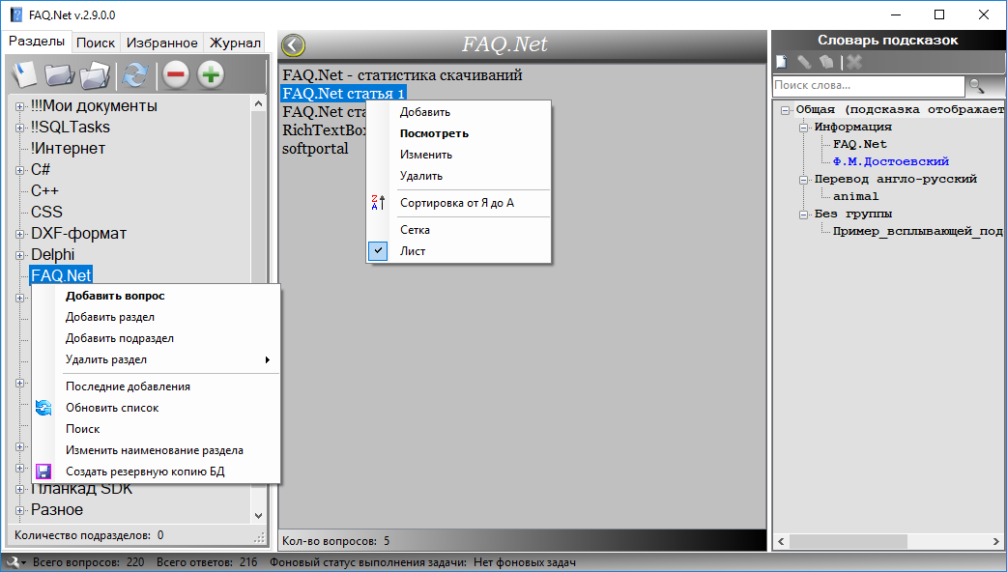
Task: Click the dictionary horizontal scrollbar right arrow
Action: coord(996,542)
